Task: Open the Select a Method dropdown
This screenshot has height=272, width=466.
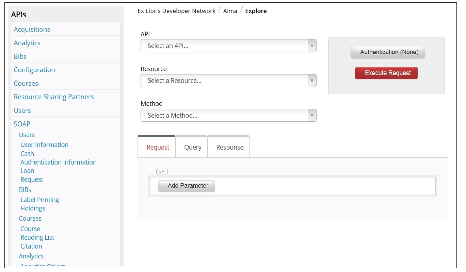Action: point(228,115)
